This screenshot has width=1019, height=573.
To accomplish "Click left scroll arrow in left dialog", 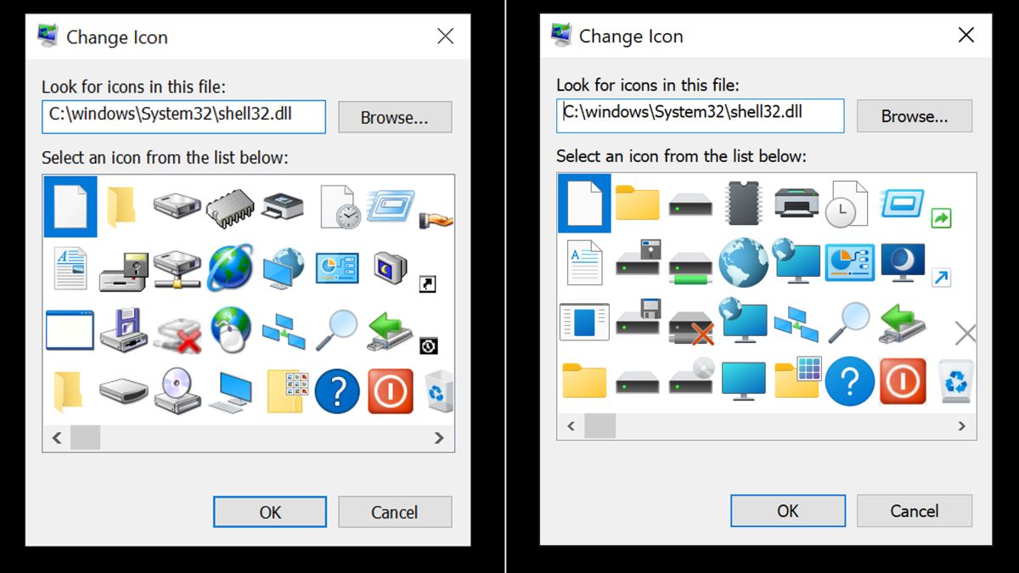I will 57,438.
